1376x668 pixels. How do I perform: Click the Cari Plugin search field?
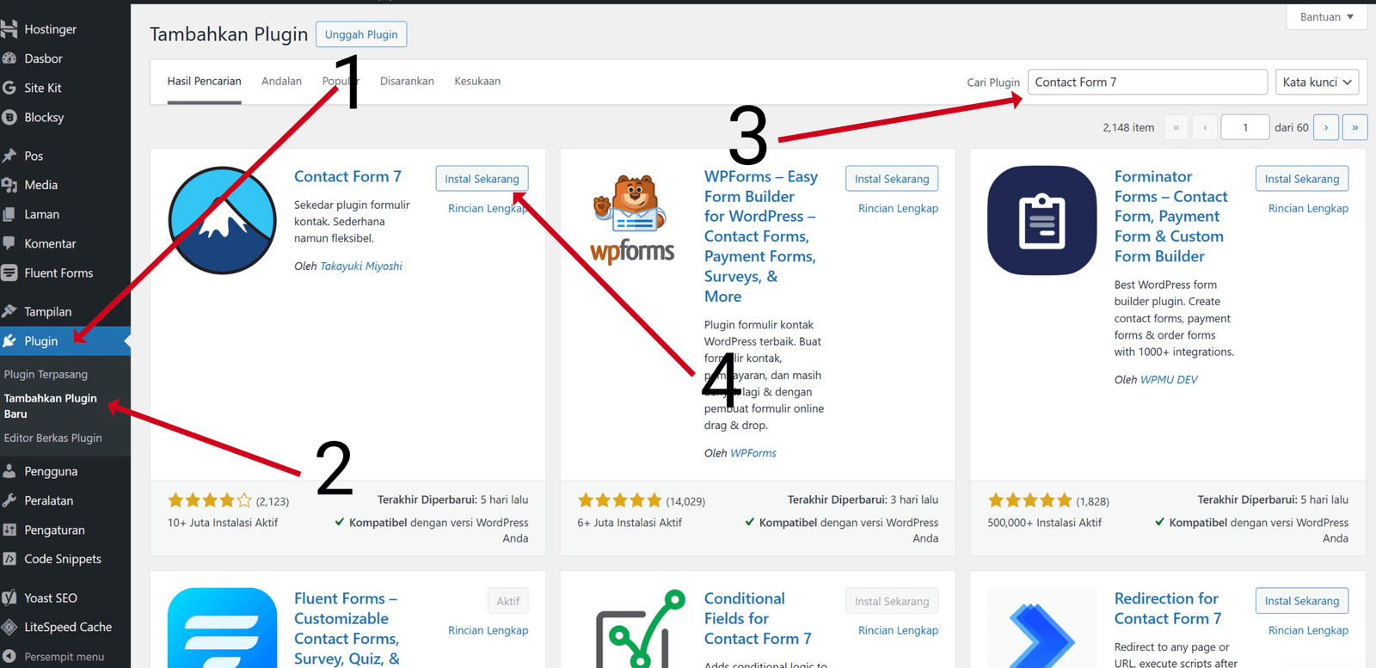coord(1147,83)
